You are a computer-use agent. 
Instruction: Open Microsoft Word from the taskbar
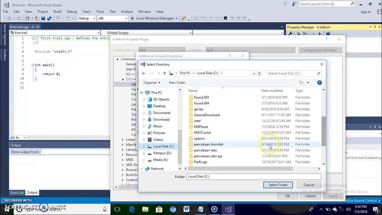187,209
